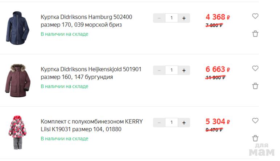
Task: Add Didriksons Hamburg jacket to favorites
Action: (255, 16)
